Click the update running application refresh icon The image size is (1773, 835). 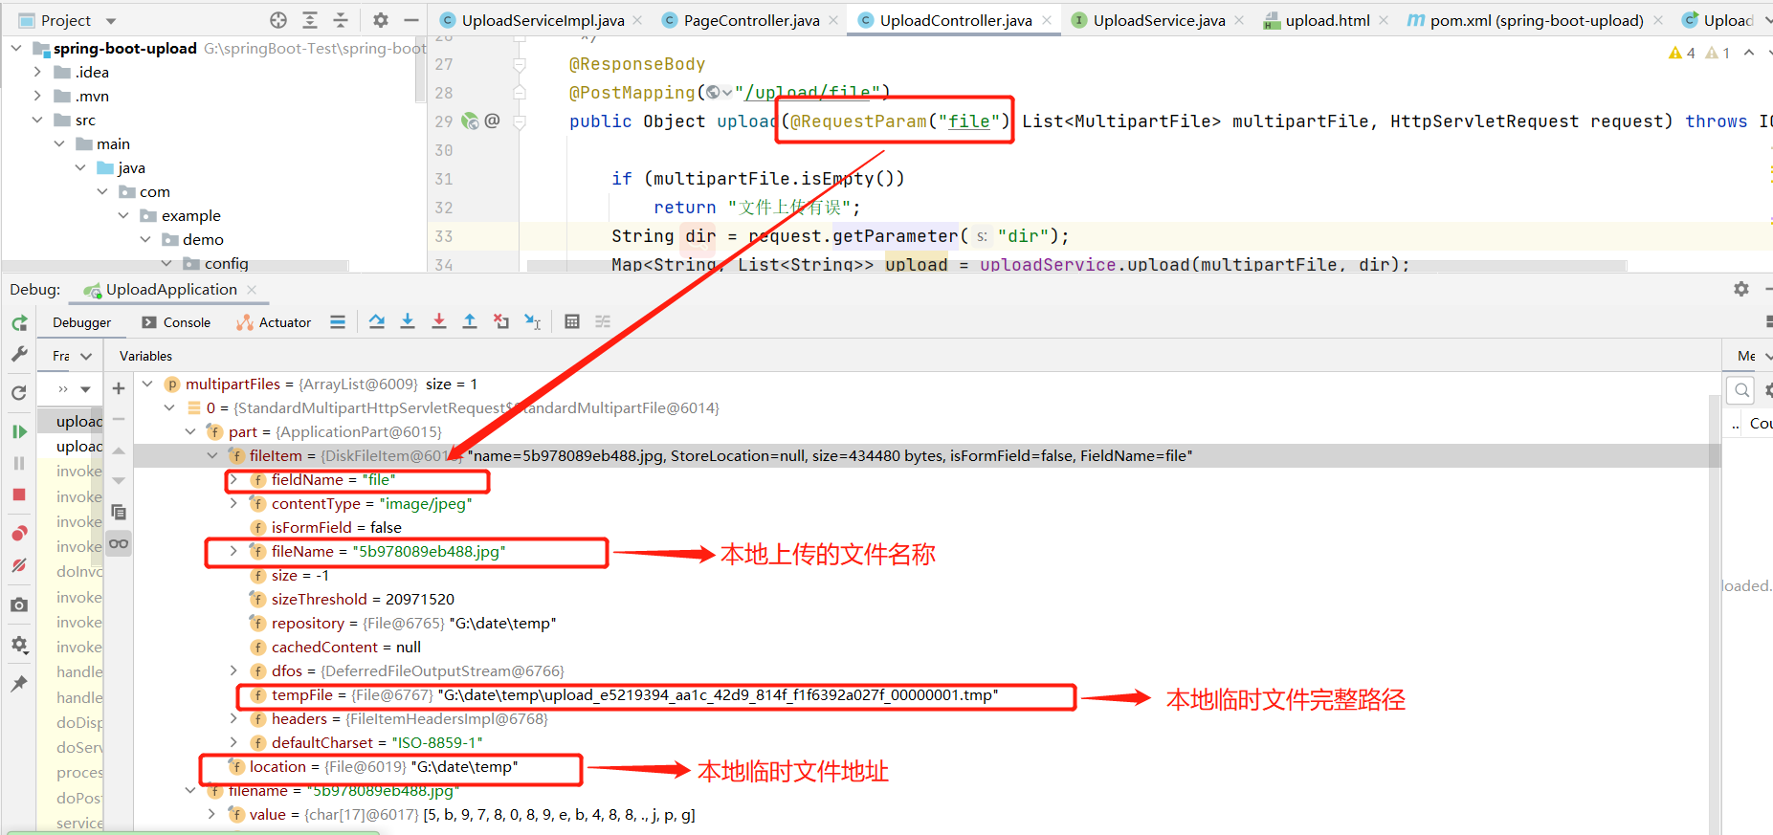tap(19, 393)
